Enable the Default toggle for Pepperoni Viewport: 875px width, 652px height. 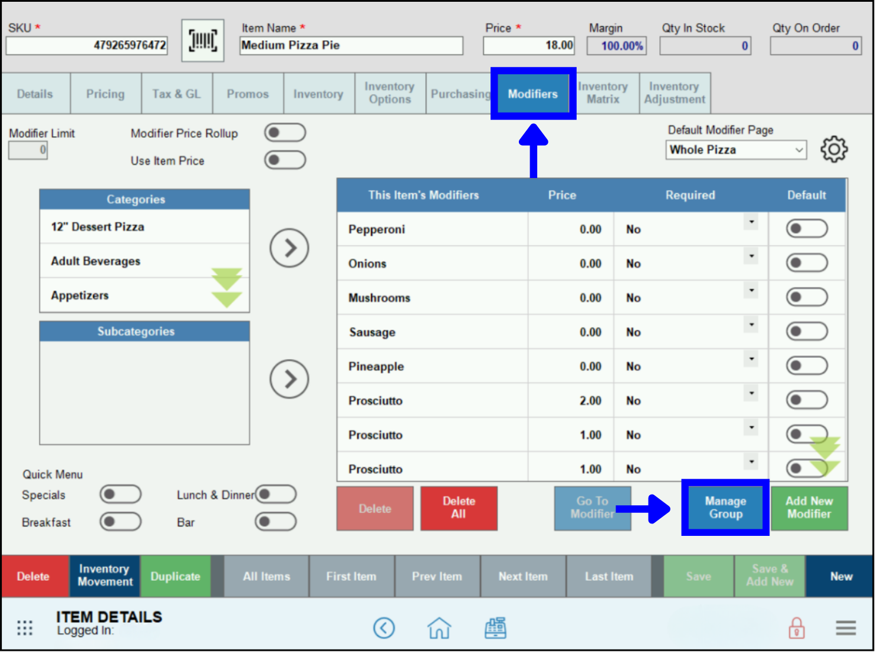[x=807, y=229]
